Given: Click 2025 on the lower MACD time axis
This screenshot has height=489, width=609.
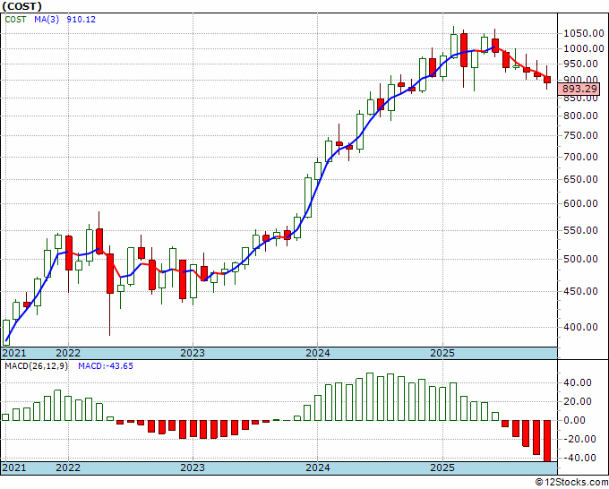Looking at the screenshot, I should (x=442, y=468).
